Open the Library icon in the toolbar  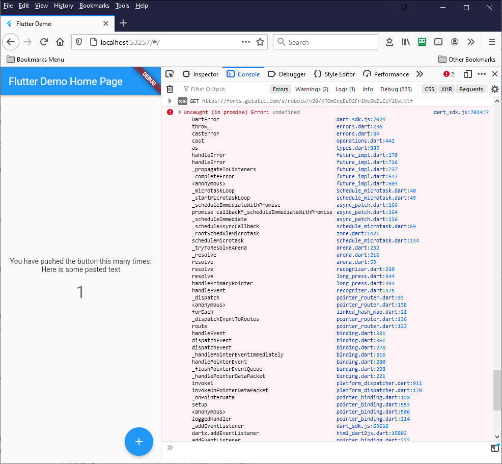[x=406, y=42]
